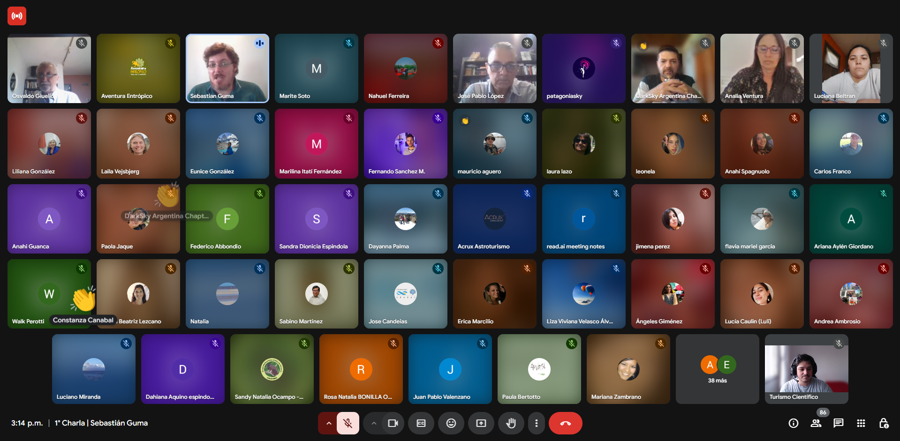Screen dimensions: 900x441
Task: Select Osvaldo Giuello's video tile
Action: pos(49,68)
